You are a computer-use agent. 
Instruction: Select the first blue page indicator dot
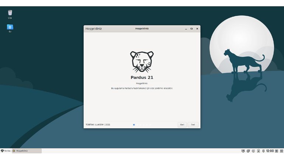(x=134, y=125)
